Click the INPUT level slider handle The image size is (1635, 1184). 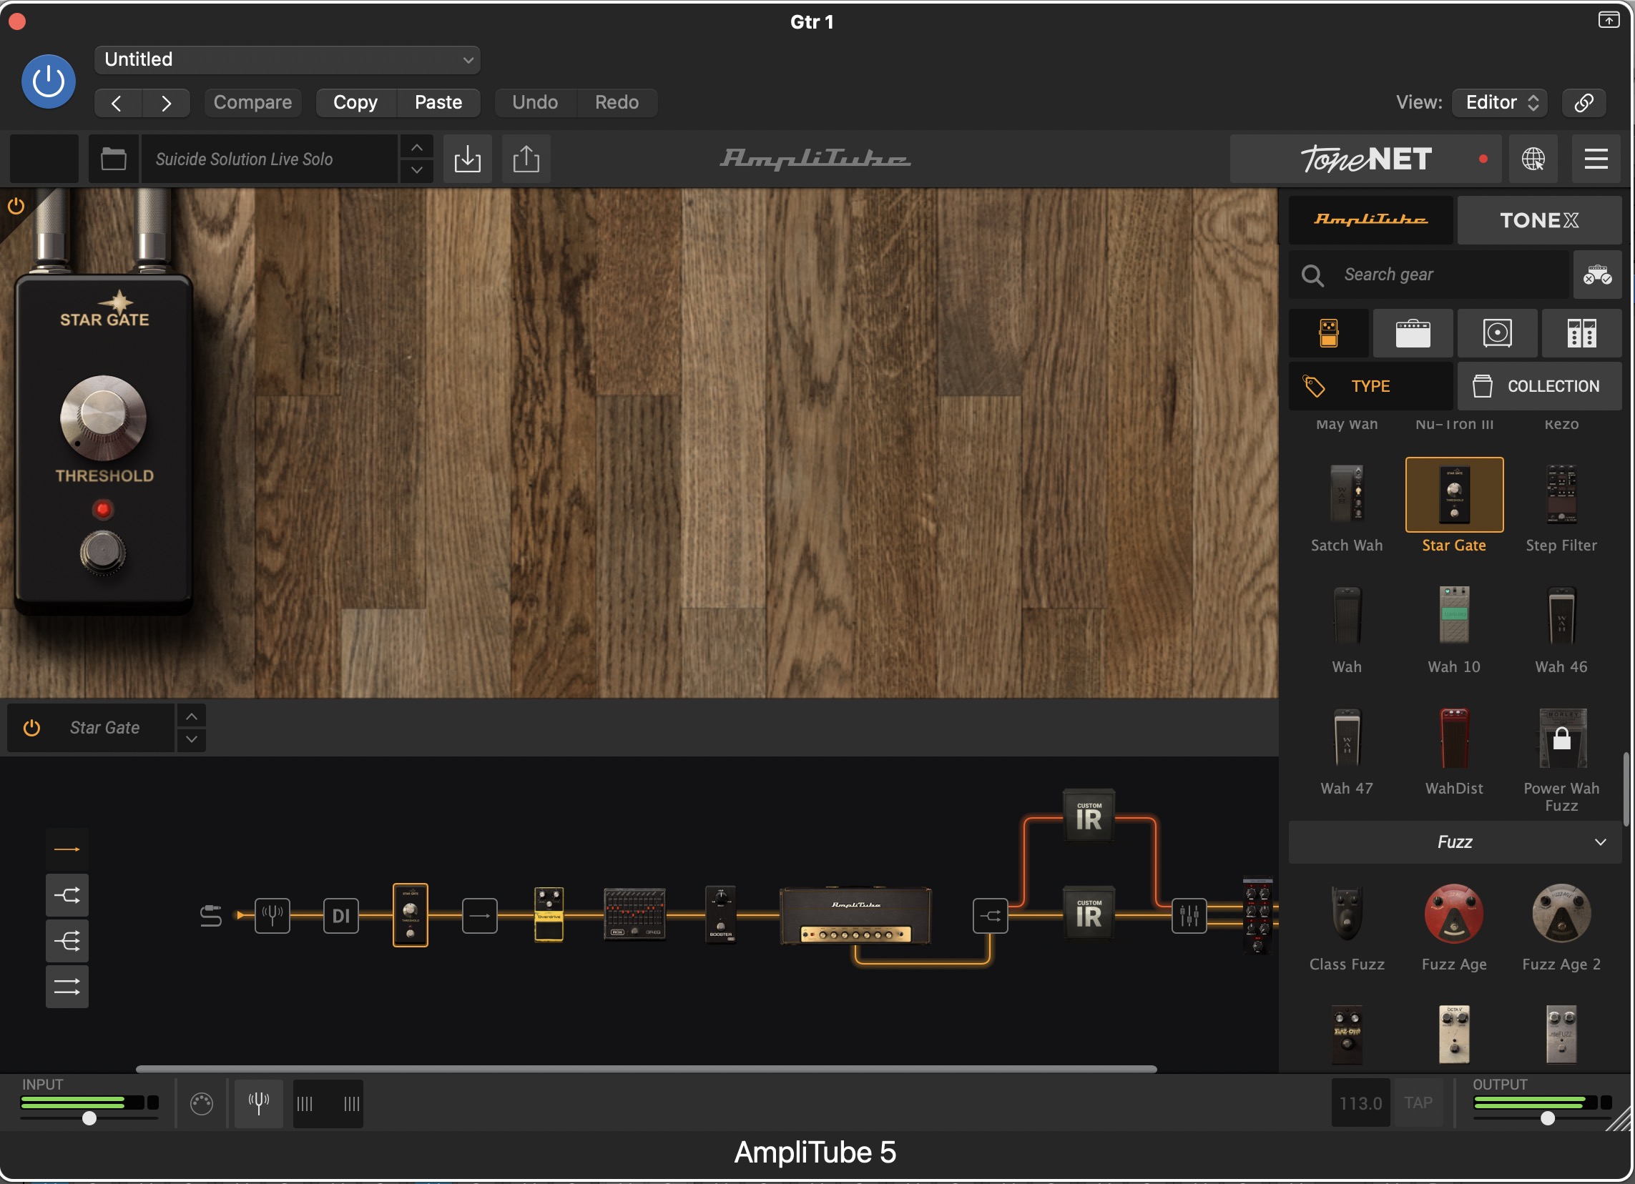(89, 1118)
